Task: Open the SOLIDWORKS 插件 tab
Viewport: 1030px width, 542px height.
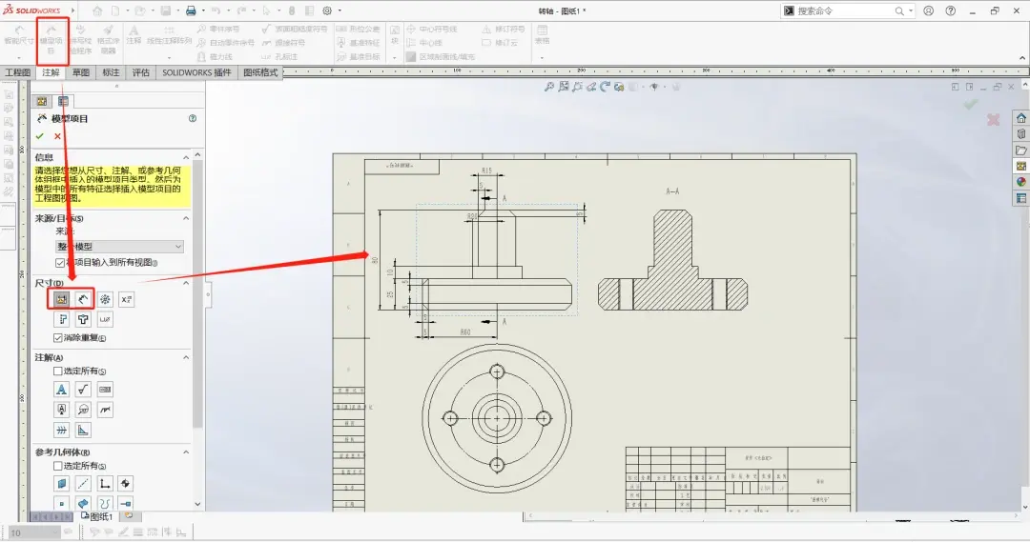Action: [x=197, y=72]
